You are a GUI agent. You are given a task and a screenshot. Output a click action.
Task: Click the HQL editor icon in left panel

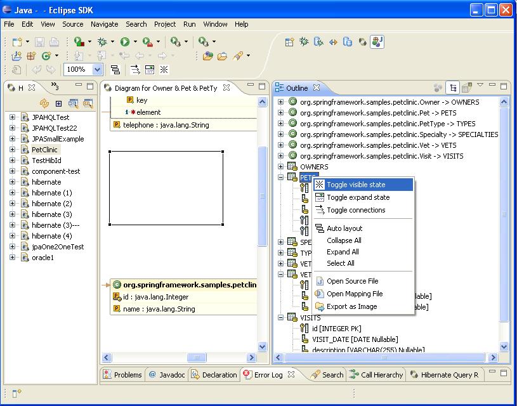pyautogui.click(x=74, y=103)
